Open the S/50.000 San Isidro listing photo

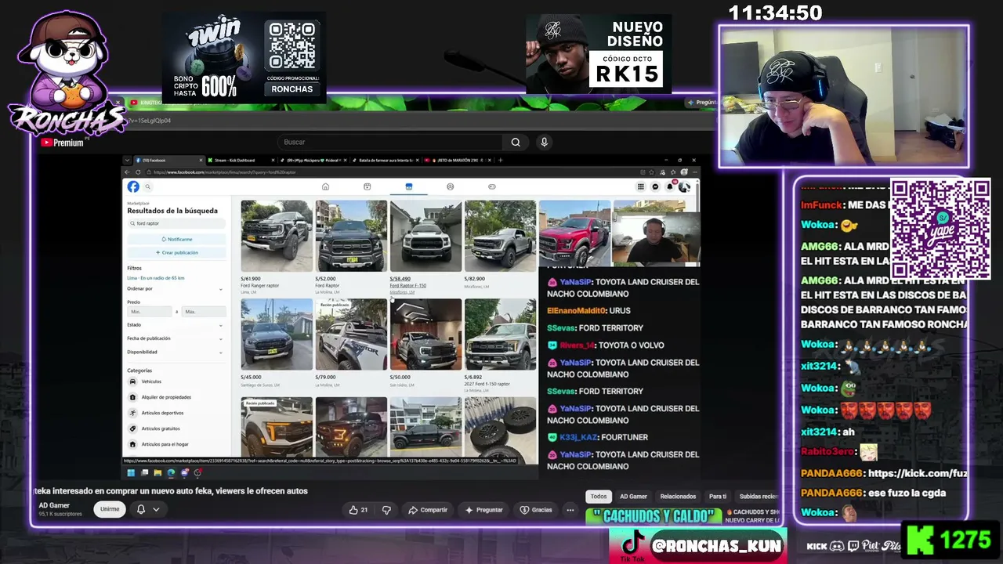point(425,334)
